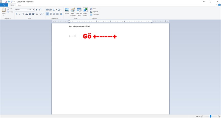Image resolution: width=221 pixels, height=118 pixels.
Task: Grow the font size
Action: 36,10
